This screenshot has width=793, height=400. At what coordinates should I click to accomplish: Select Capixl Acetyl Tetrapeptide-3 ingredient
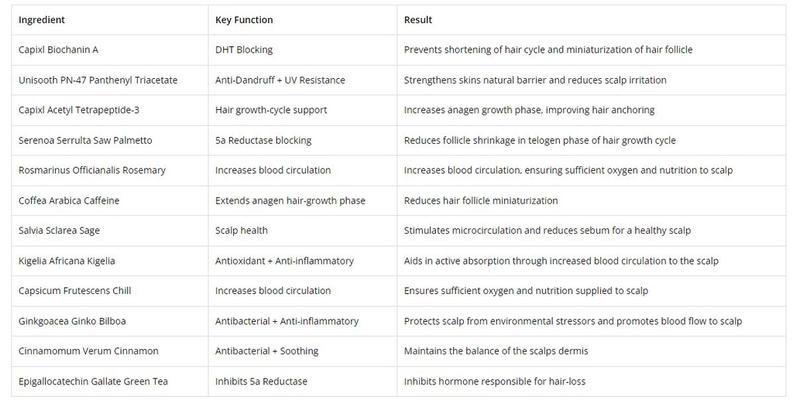79,111
